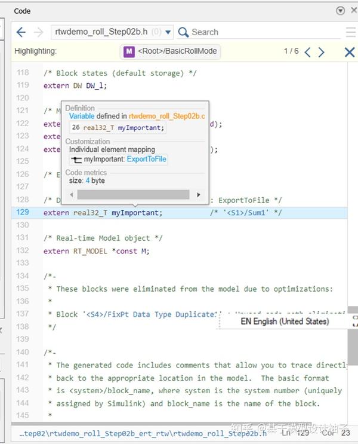Viewport: 358px width, 444px height.
Task: Click the file path in the status bar
Action: (x=143, y=433)
